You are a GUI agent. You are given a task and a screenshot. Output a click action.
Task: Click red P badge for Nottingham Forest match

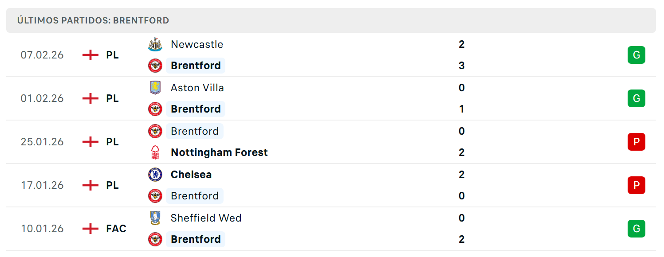tap(636, 142)
